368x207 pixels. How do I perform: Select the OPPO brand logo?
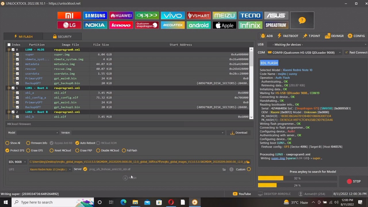click(x=147, y=16)
